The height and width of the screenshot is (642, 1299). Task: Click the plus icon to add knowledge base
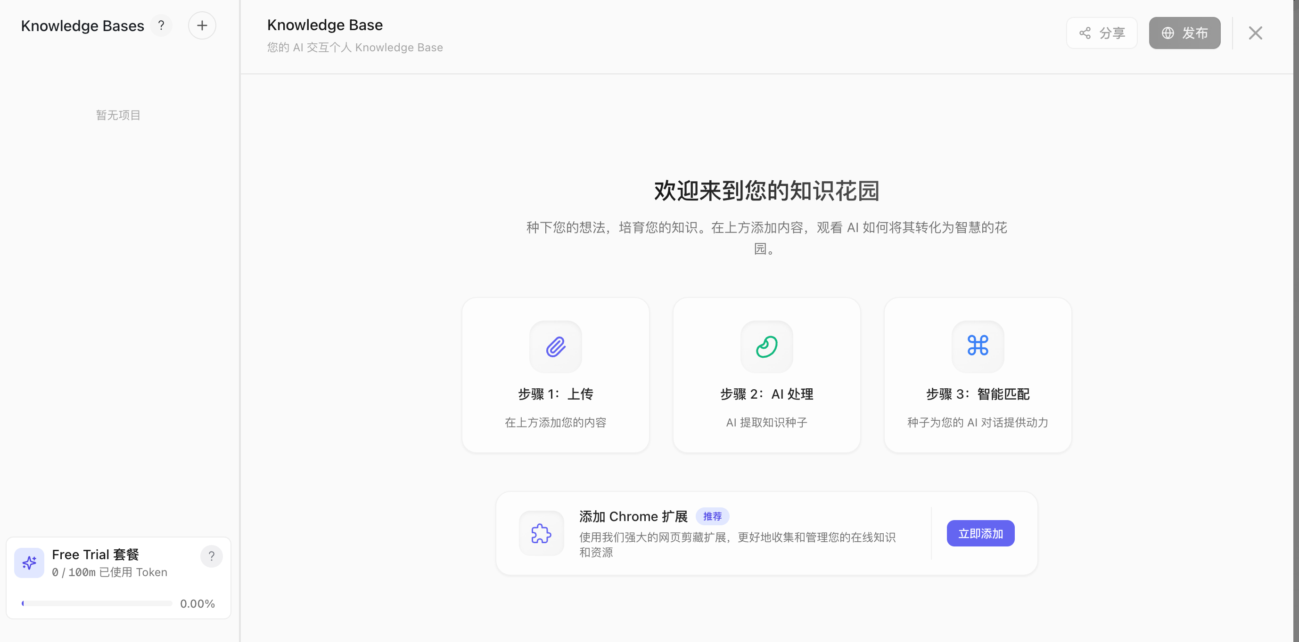[202, 26]
